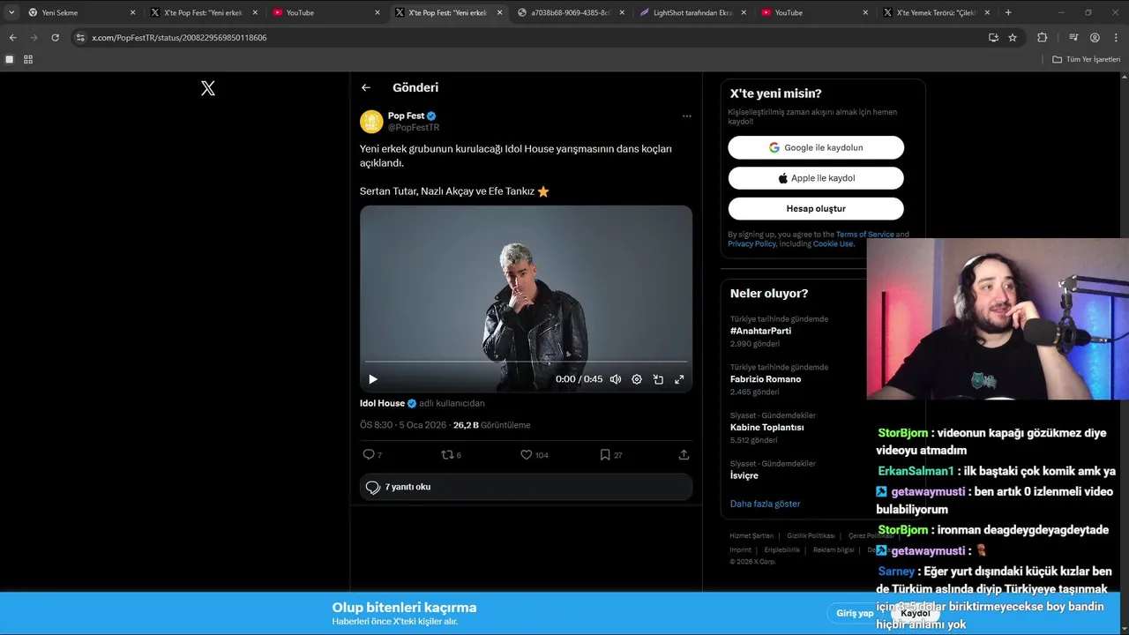This screenshot has height=635, width=1129.
Task: Open tab search dropdown arrow
Action: (x=11, y=12)
